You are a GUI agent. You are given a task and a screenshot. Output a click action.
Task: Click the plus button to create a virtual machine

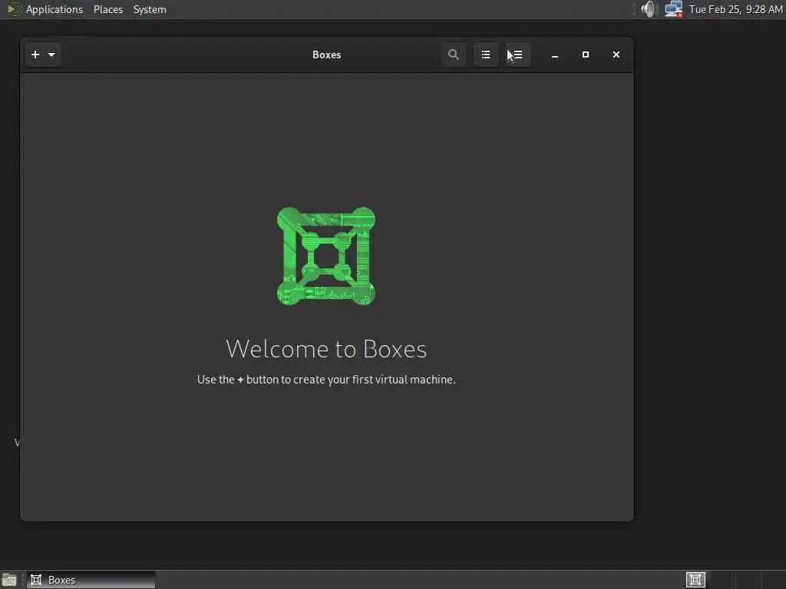35,54
